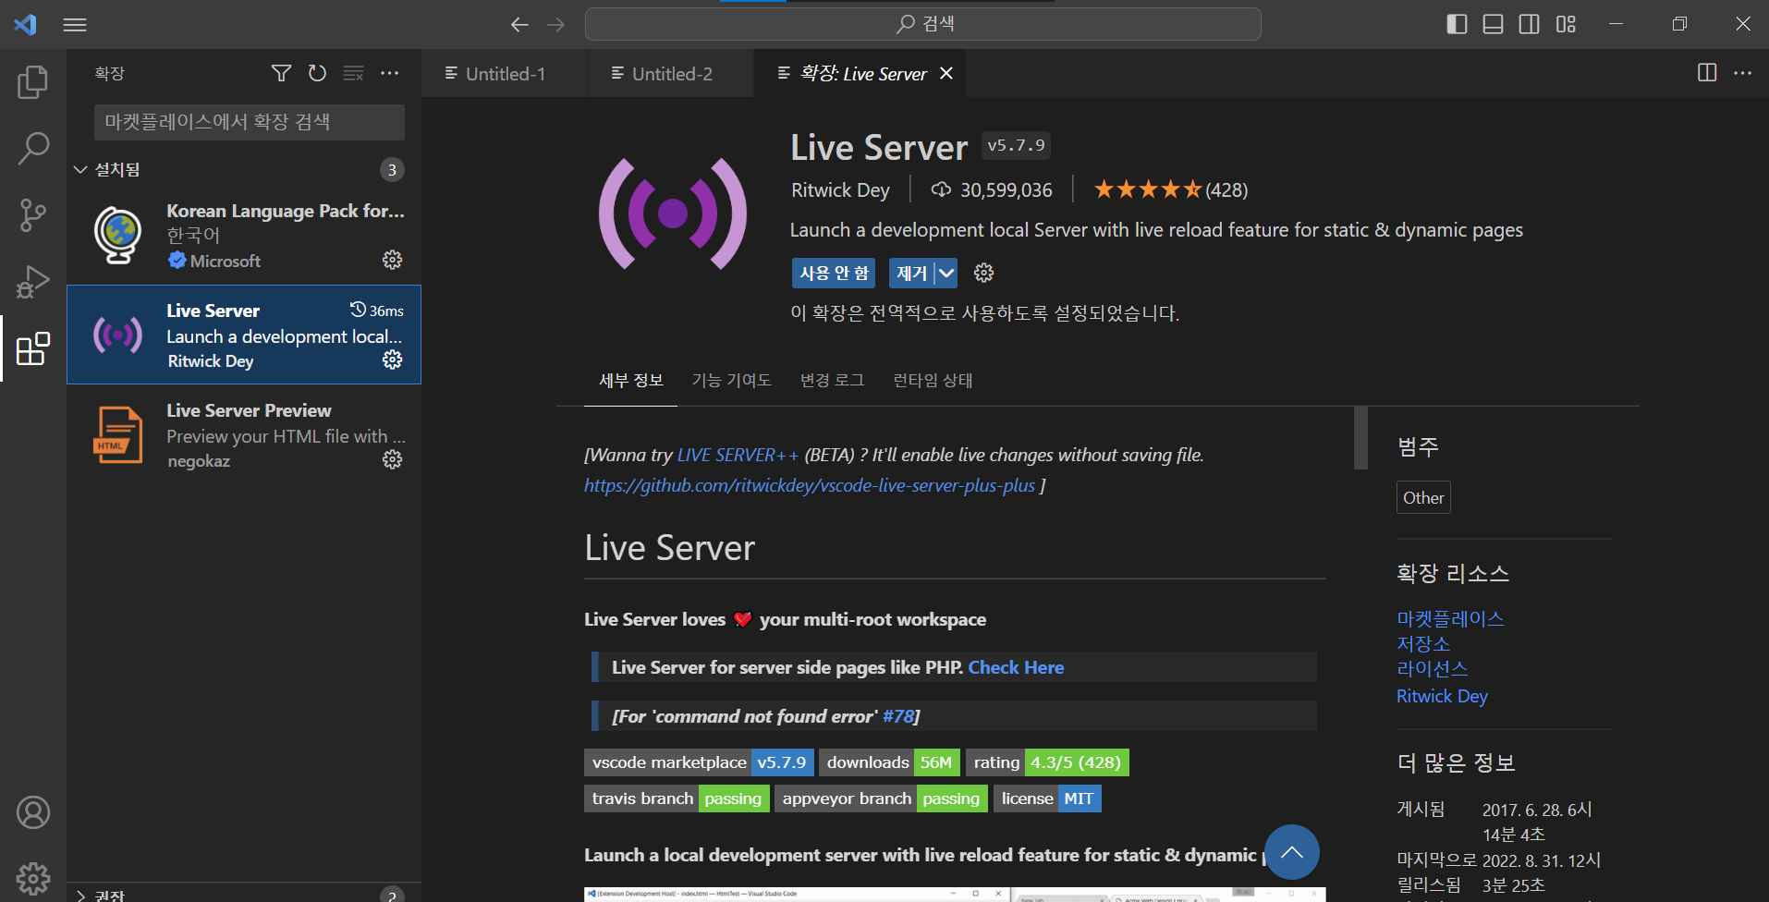This screenshot has height=902, width=1769.
Task: Click the rating 4.3/5 badge
Action: pos(1047,762)
